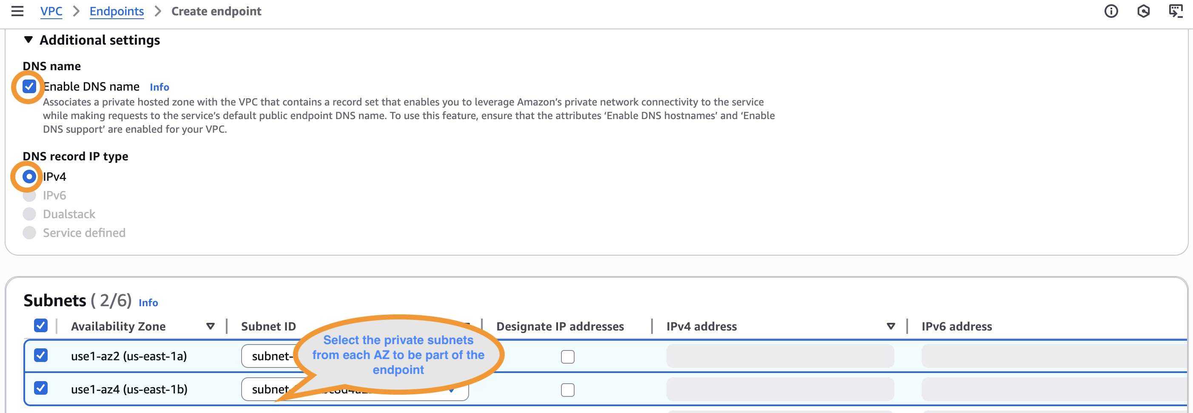Open Info link beside Subnets heading
This screenshot has width=1193, height=413.
tap(148, 303)
